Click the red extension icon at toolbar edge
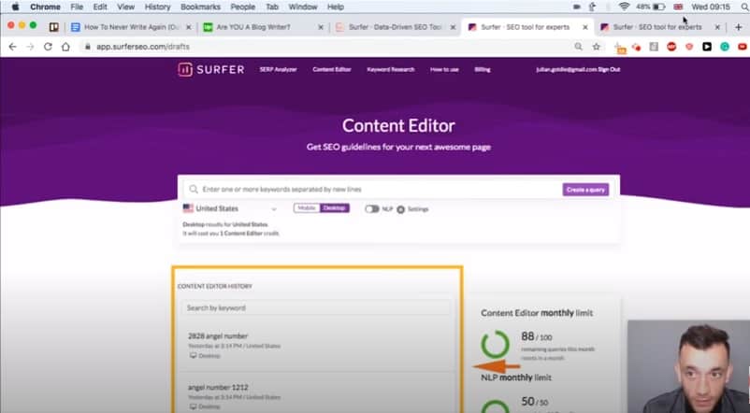The width and height of the screenshot is (750, 413). pos(743,47)
